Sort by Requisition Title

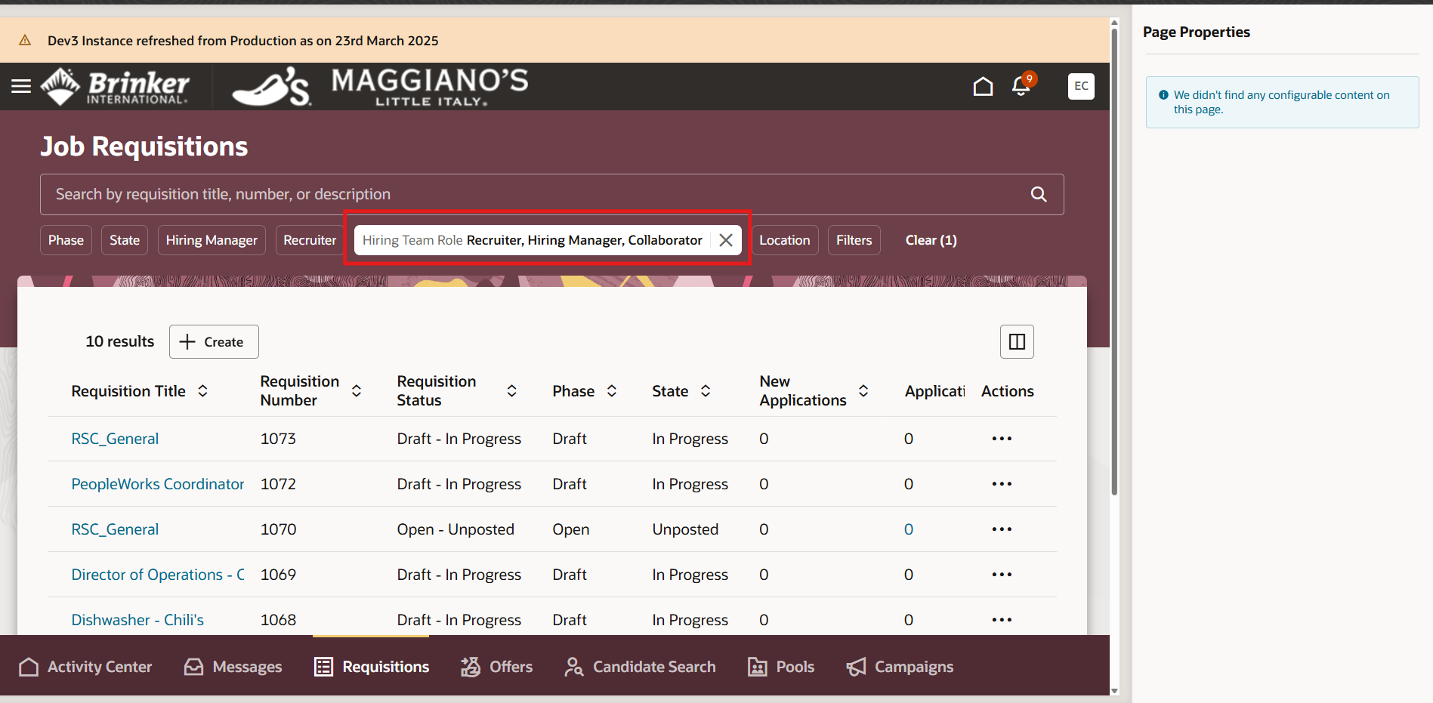pyautogui.click(x=202, y=391)
